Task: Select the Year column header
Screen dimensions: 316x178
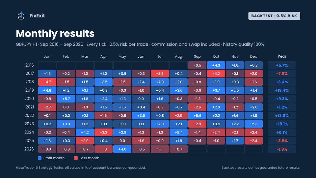Action: point(282,56)
